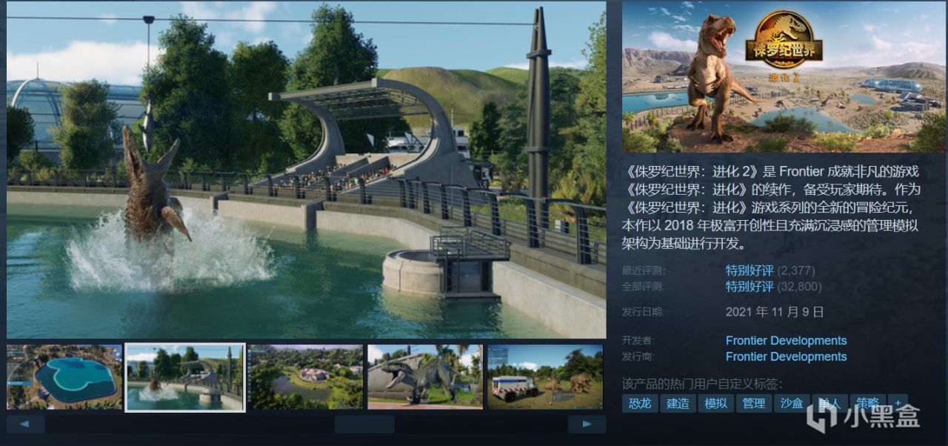Open the lagoon overview thumbnail
The image size is (948, 446).
tap(64, 376)
